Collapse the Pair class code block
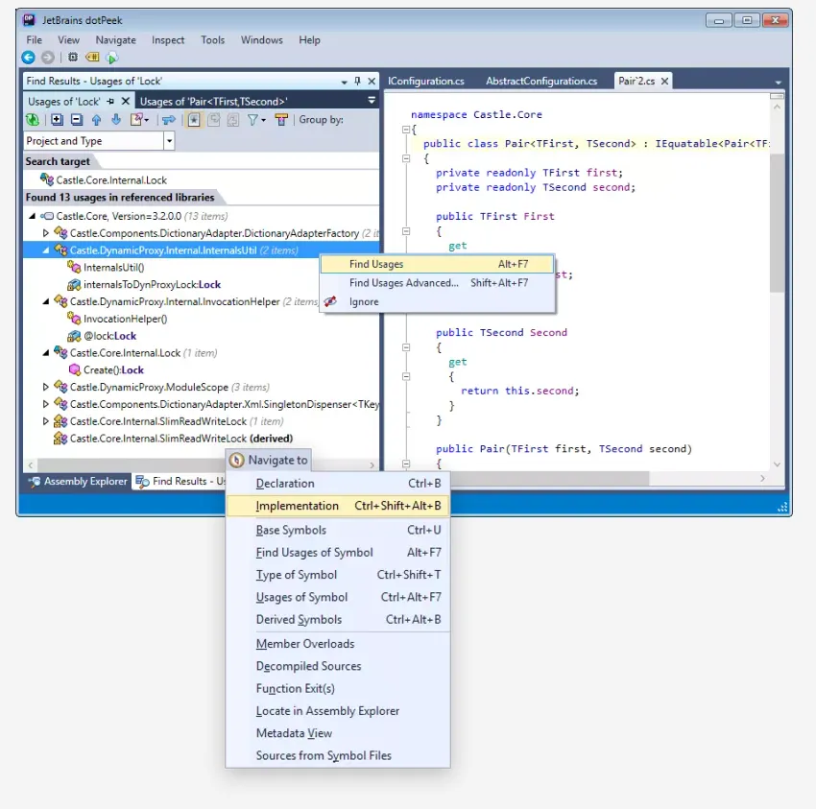Screen dimensions: 816x809 pyautogui.click(x=406, y=158)
